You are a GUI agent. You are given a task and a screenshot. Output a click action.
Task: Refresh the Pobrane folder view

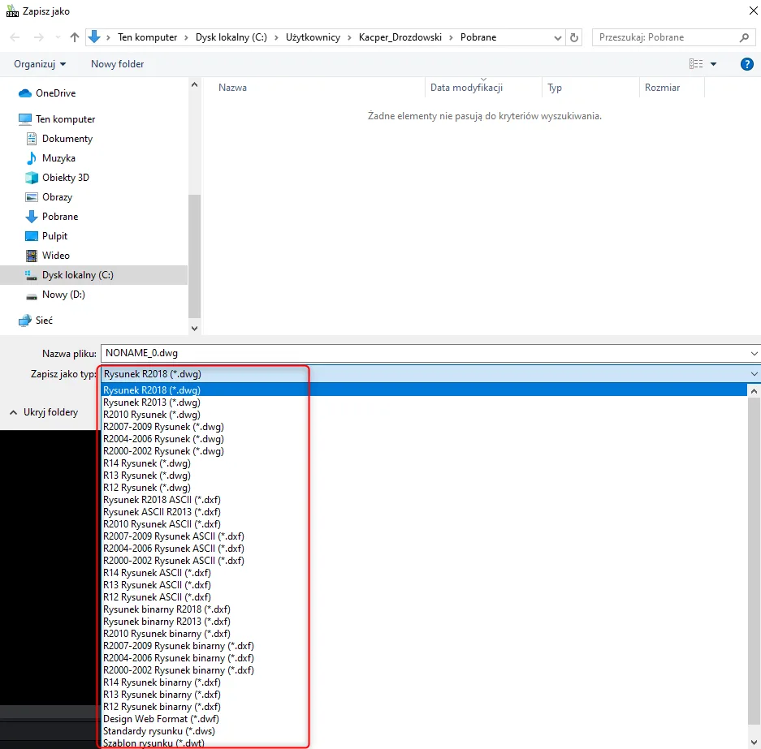tap(574, 37)
